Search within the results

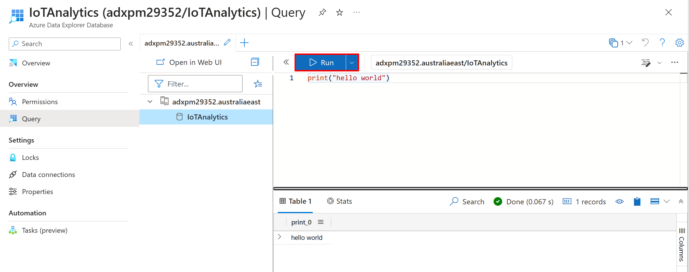tap(467, 201)
